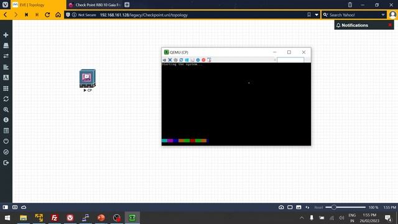This screenshot has width=398, height=224.
Task: Dismiss the Notifications panel with red X
Action: coord(390,25)
